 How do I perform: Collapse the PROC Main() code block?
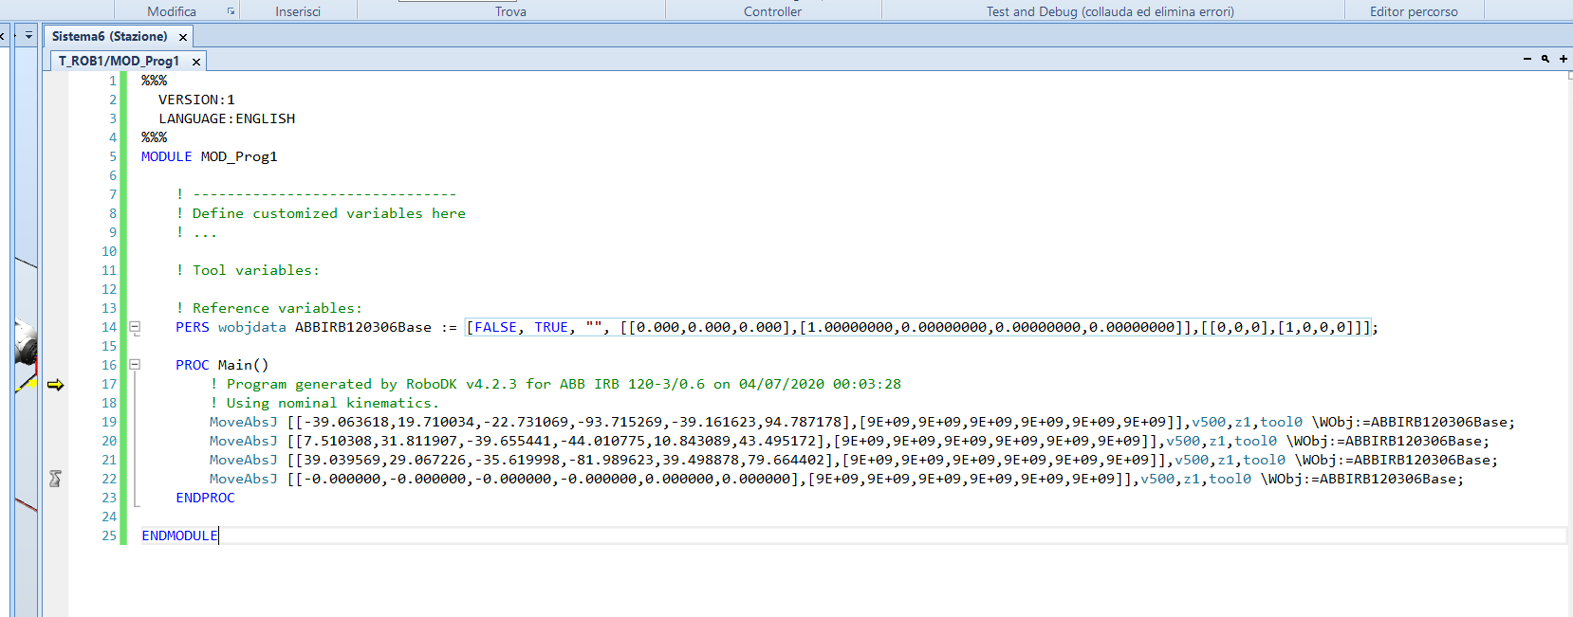pyautogui.click(x=135, y=365)
